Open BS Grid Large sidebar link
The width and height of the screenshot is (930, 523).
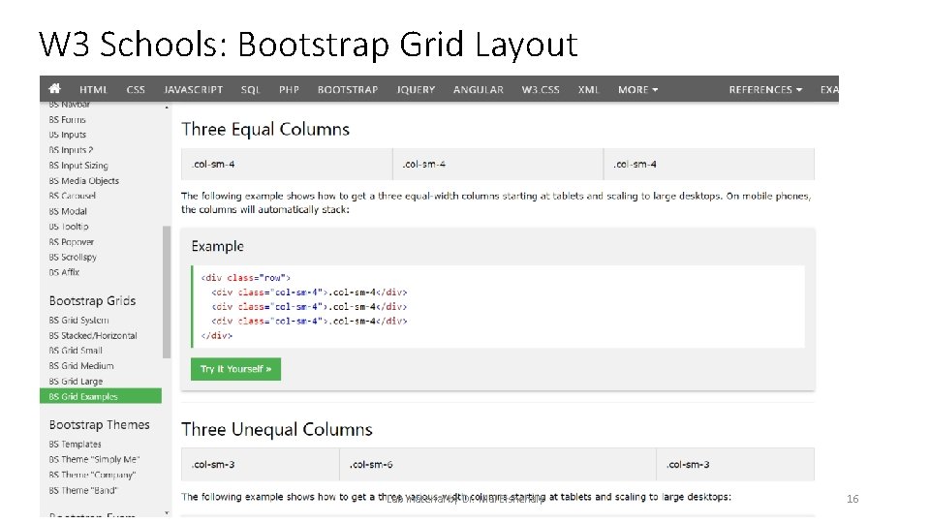click(76, 382)
